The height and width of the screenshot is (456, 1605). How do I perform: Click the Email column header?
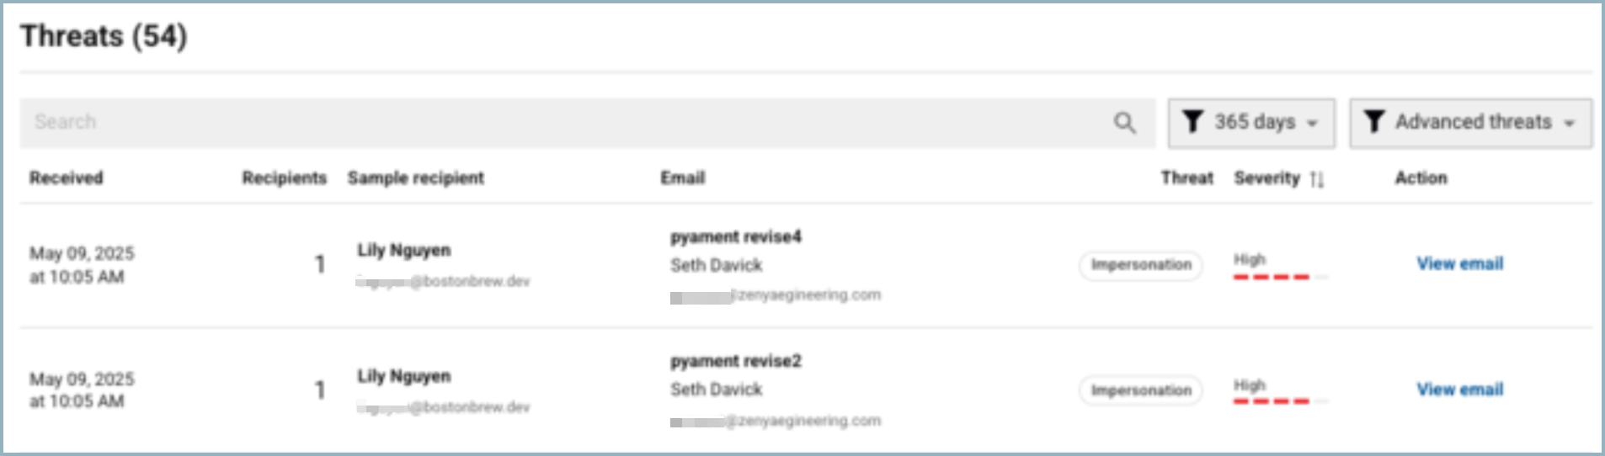click(x=682, y=178)
